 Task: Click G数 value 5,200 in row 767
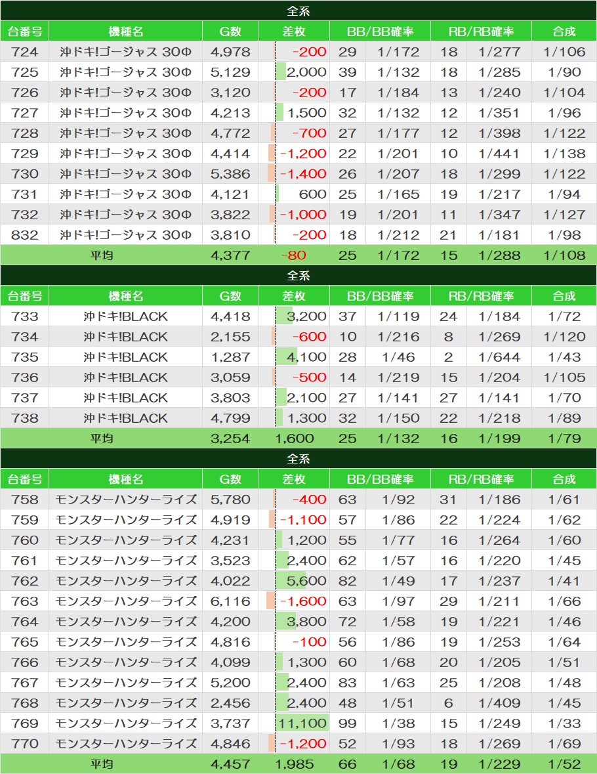tap(230, 683)
